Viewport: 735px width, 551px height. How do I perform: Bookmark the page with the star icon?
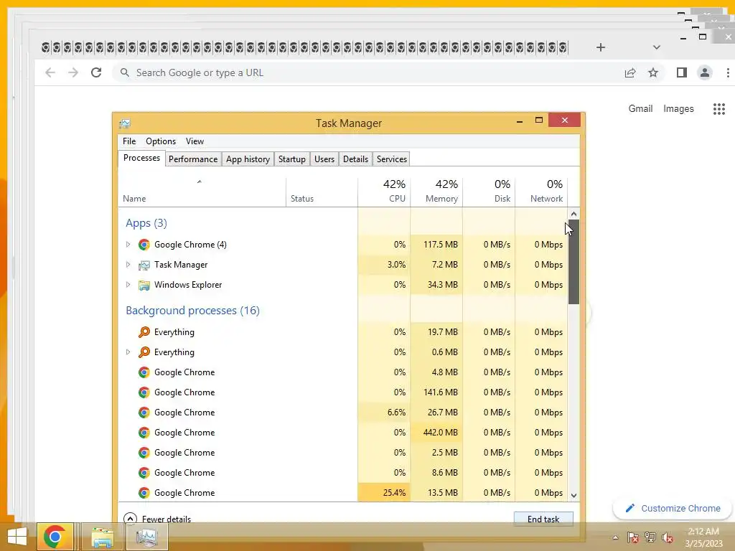[653, 72]
